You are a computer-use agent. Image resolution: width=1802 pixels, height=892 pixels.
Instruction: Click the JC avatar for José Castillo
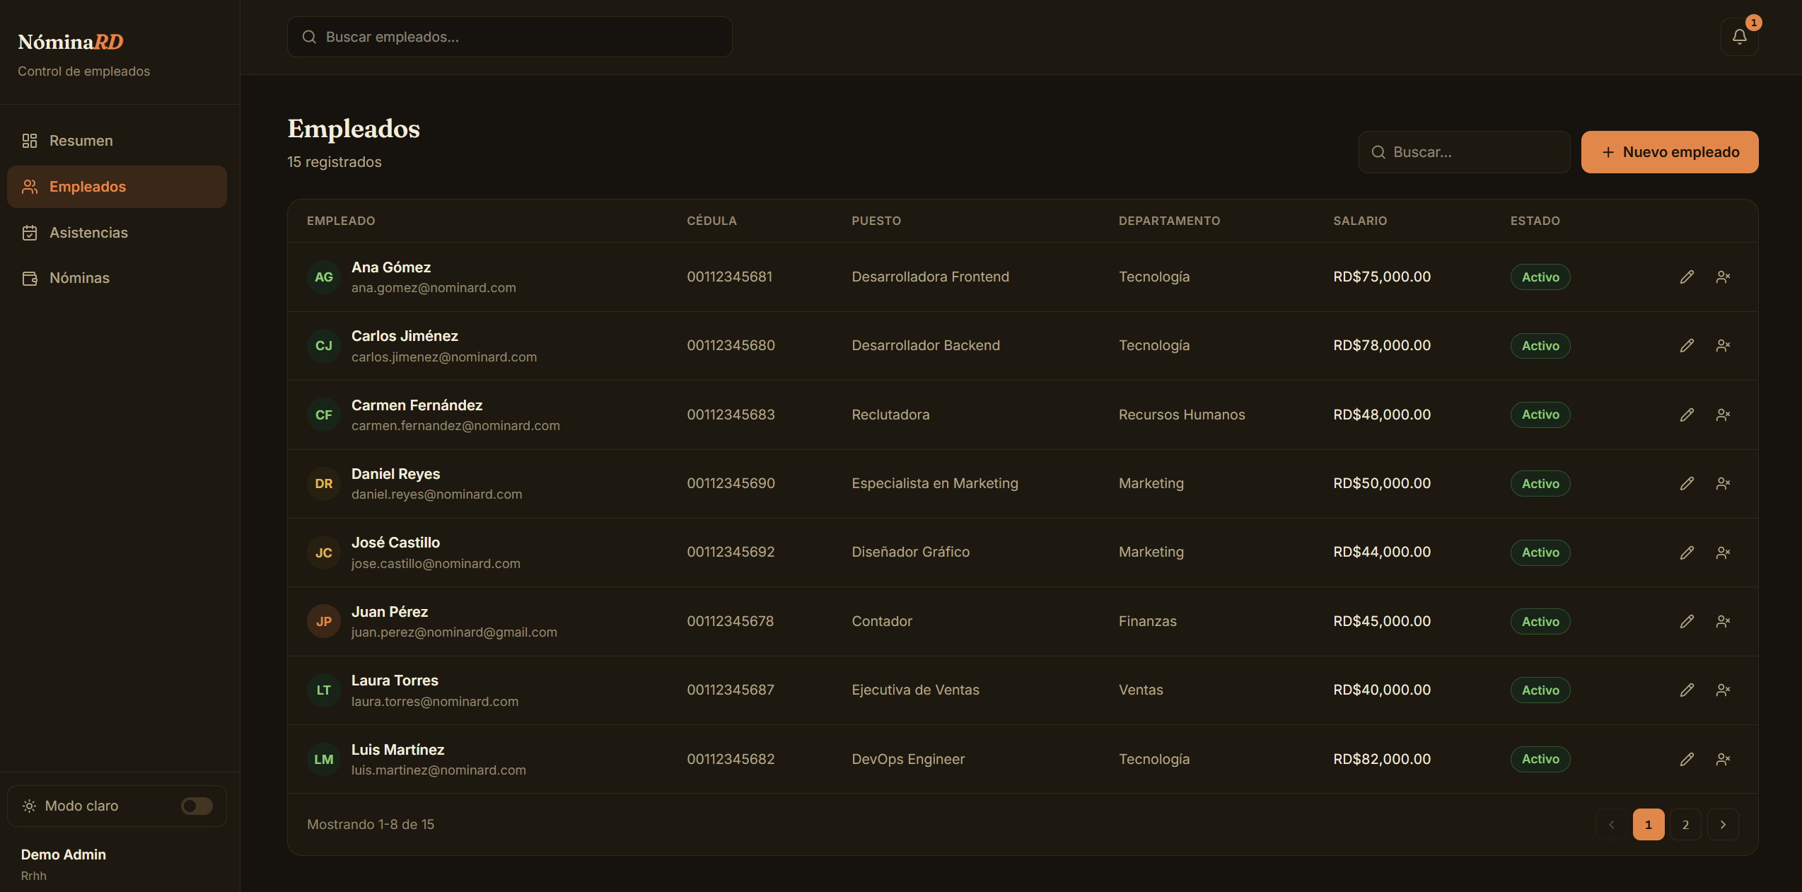pos(324,553)
